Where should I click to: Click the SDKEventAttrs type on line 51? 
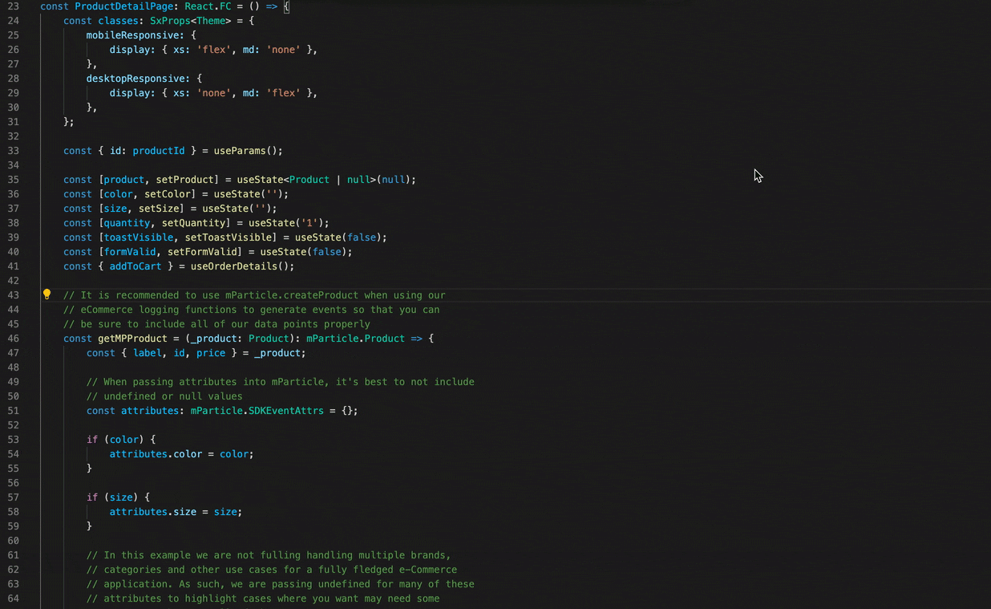pos(286,411)
